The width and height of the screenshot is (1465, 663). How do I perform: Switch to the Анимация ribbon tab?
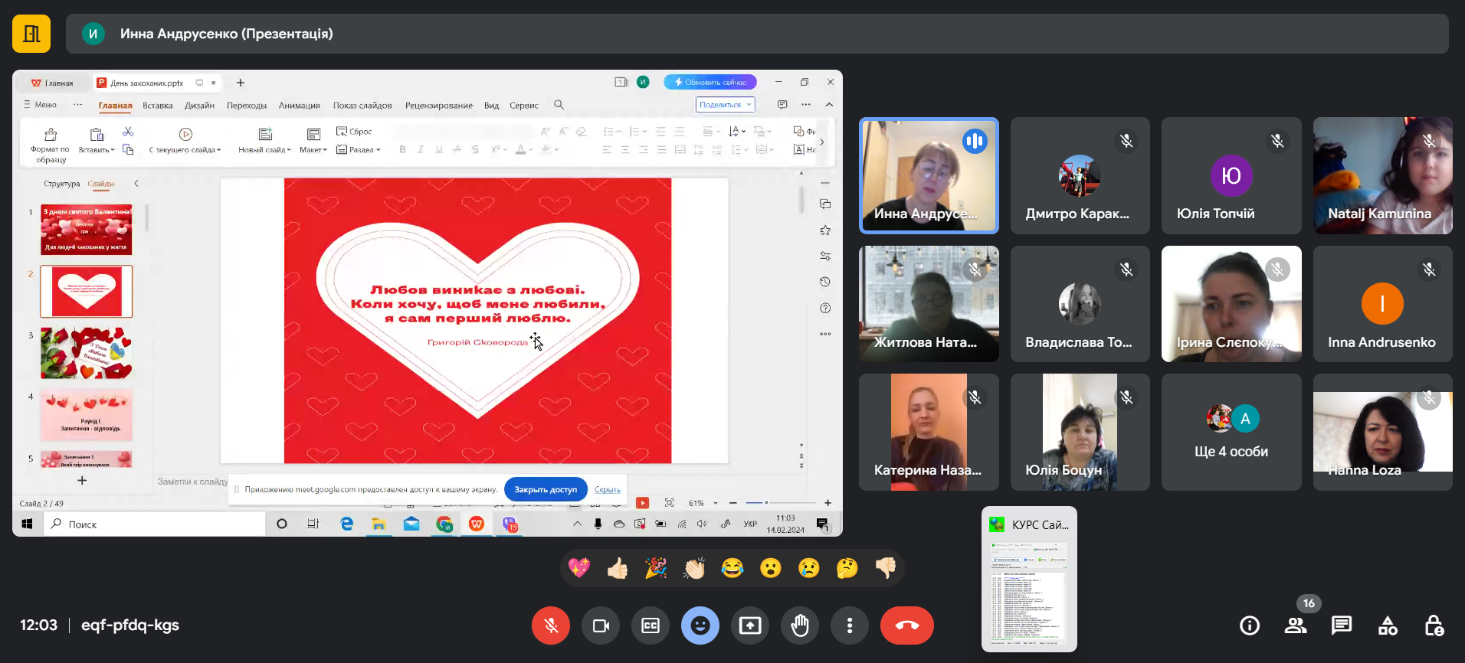pyautogui.click(x=299, y=106)
